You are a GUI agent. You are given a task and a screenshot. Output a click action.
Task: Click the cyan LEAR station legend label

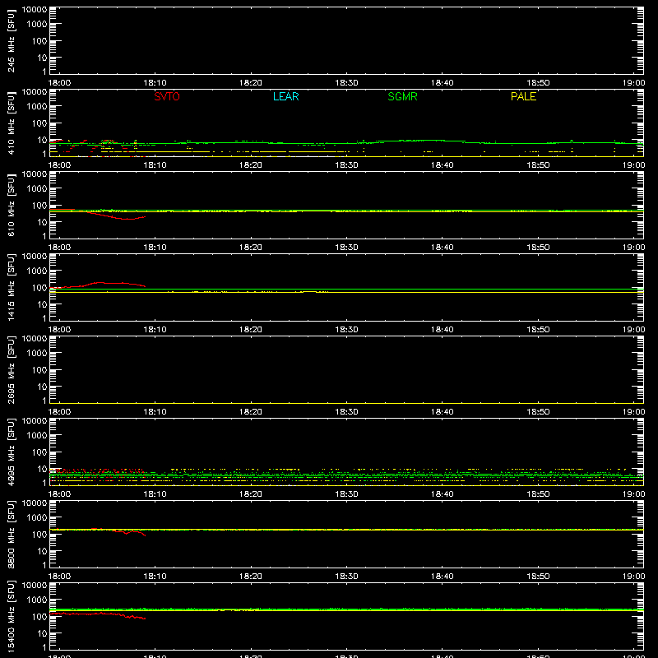coord(285,96)
